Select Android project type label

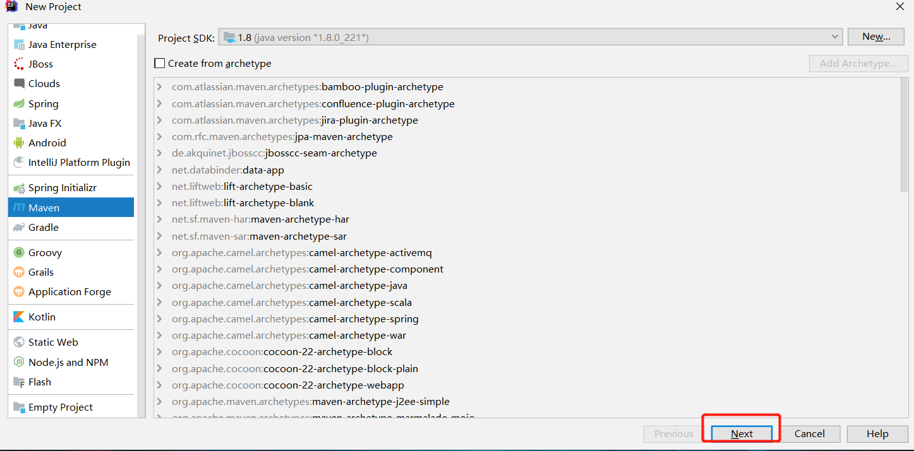click(47, 143)
